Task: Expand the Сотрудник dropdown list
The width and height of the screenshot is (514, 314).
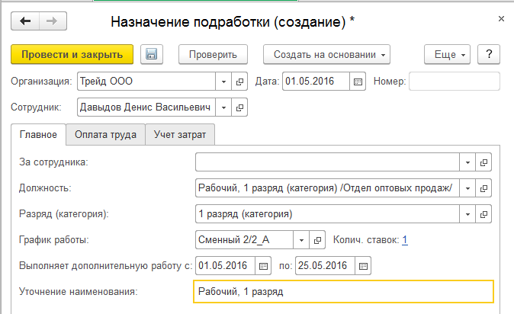Action: (x=223, y=107)
